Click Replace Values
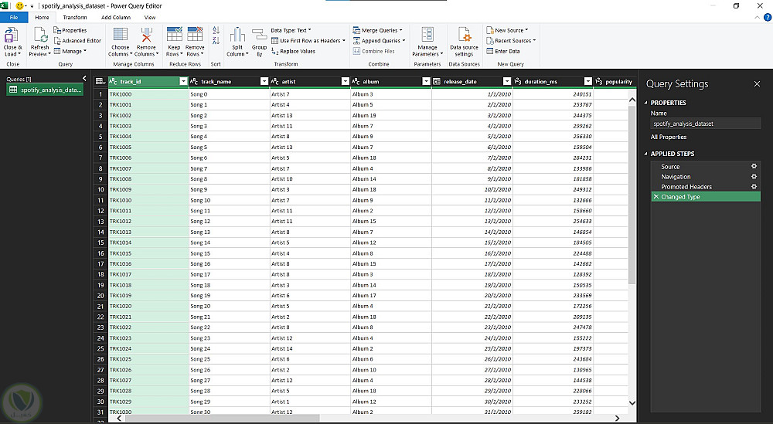Image resolution: width=773 pixels, height=424 pixels. [x=293, y=51]
